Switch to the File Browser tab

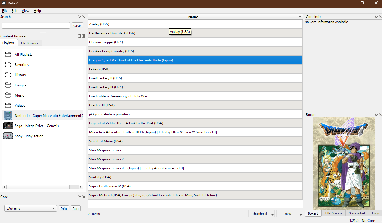[x=30, y=43]
